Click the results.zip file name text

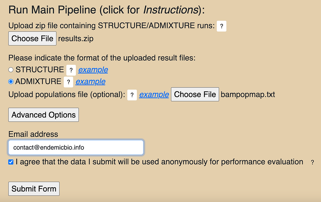[x=76, y=39]
